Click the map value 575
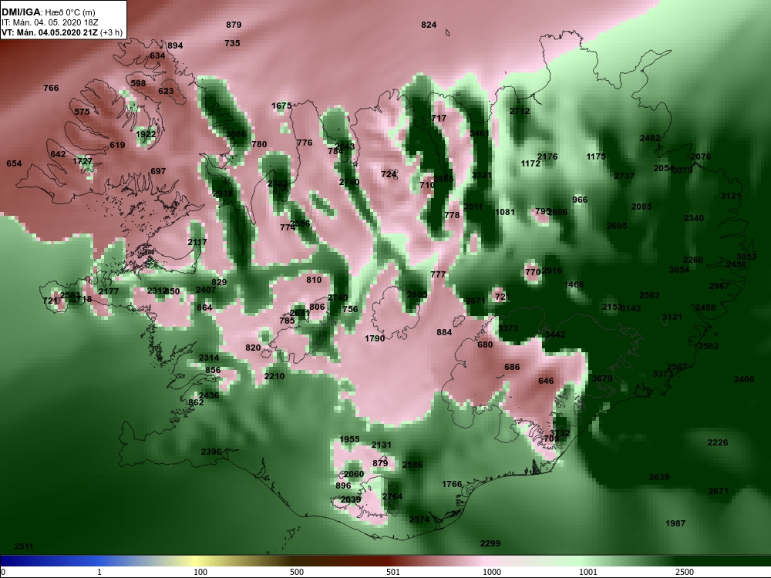Image resolution: width=771 pixels, height=578 pixels. [82, 112]
